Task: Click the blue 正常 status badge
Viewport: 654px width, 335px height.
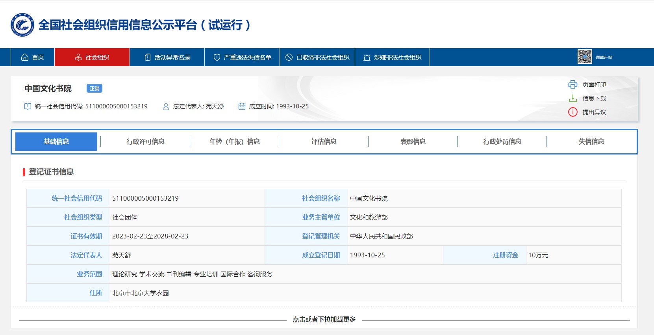Action: pyautogui.click(x=94, y=88)
